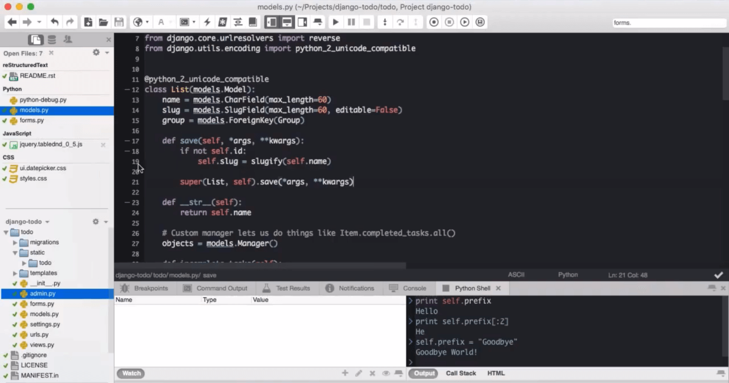
Task: Expand the migrations folder
Action: click(16, 242)
